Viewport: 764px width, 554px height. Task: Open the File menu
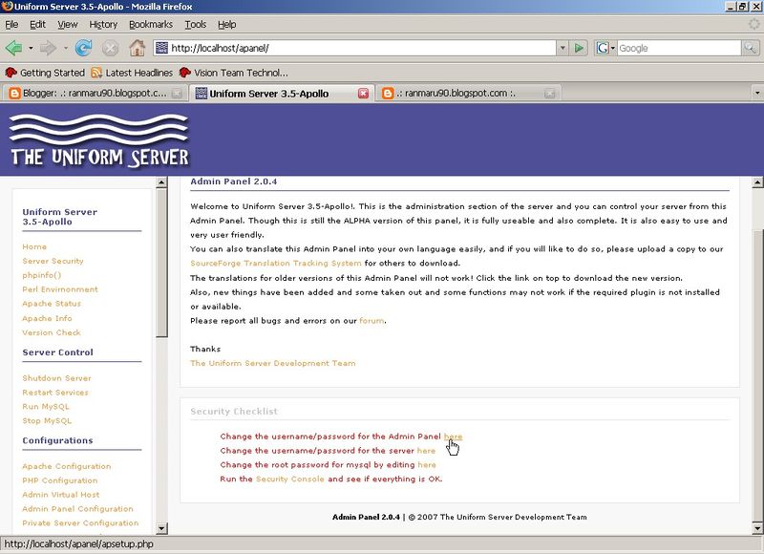(x=11, y=24)
